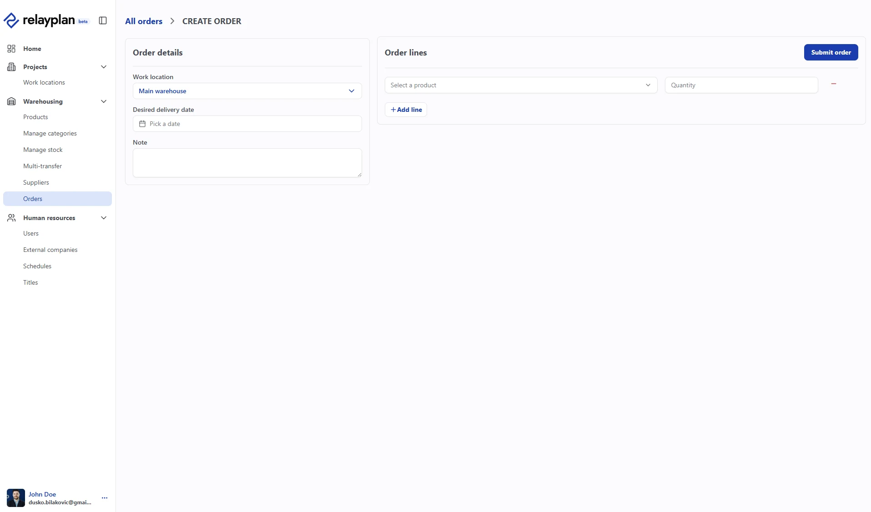Open Manage stock page

point(43,150)
